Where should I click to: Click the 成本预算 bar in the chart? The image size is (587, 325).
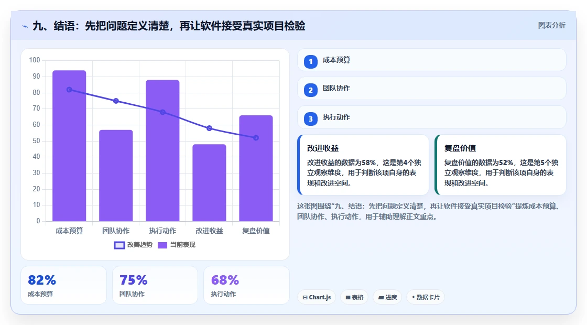pyautogui.click(x=69, y=146)
